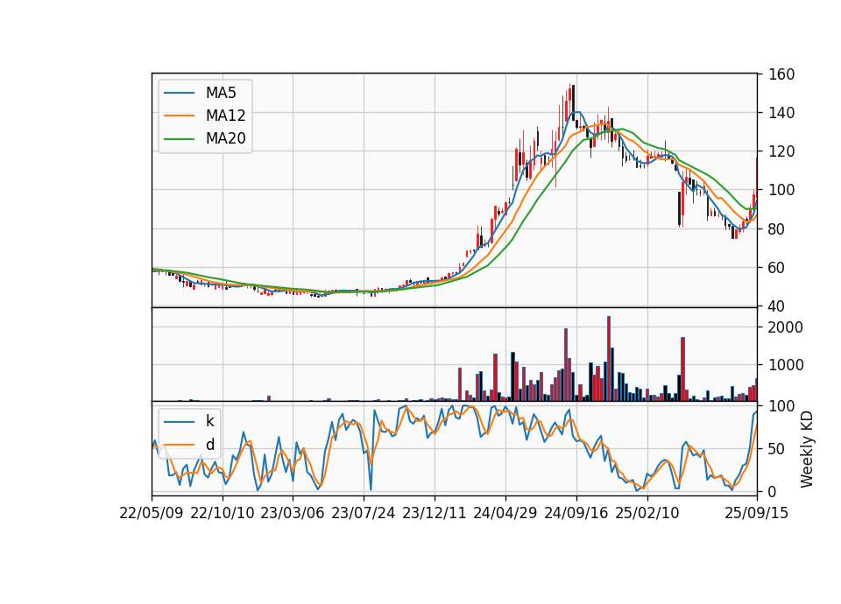Click the 80 price axis tick
Viewport: 841px width, 604px height.
point(777,228)
